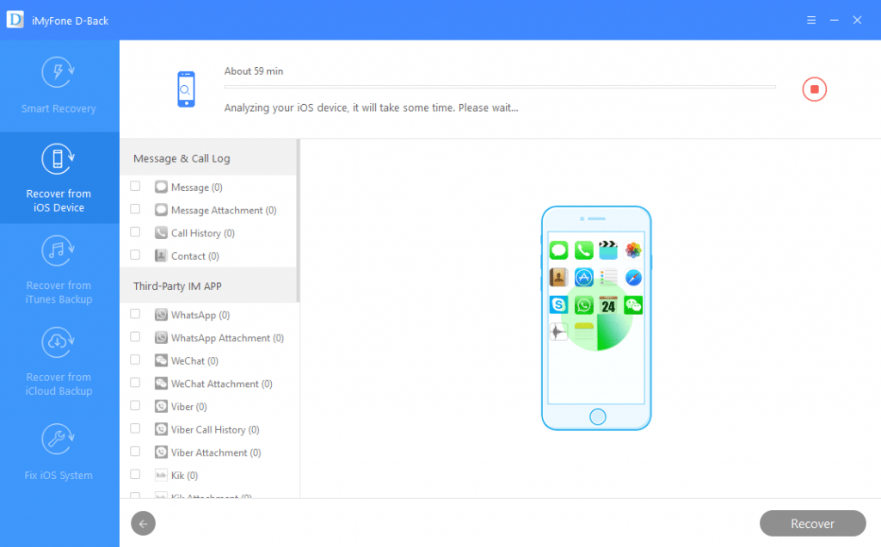Click the Reminders list icon on phone
The image size is (881, 547).
pos(608,278)
